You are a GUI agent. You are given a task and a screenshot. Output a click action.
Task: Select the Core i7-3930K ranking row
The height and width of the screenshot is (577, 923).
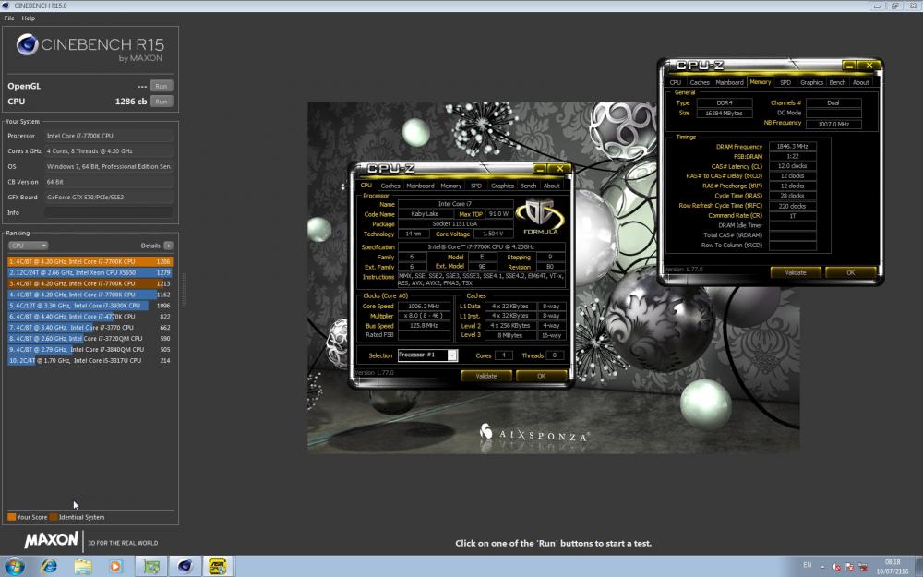tap(90, 306)
